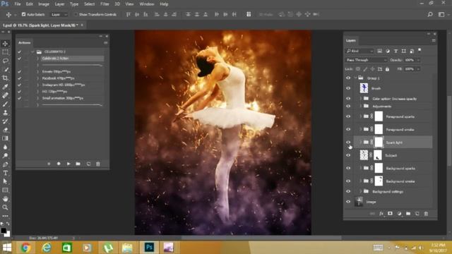Toggle the check mark for Facebook action
Image resolution: width=452 pixels, height=254 pixels.
[x=19, y=78]
